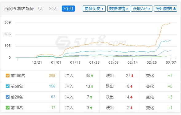Toggle the 前20名 series checkbox
The width and height of the screenshot is (181, 115).
(8, 97)
